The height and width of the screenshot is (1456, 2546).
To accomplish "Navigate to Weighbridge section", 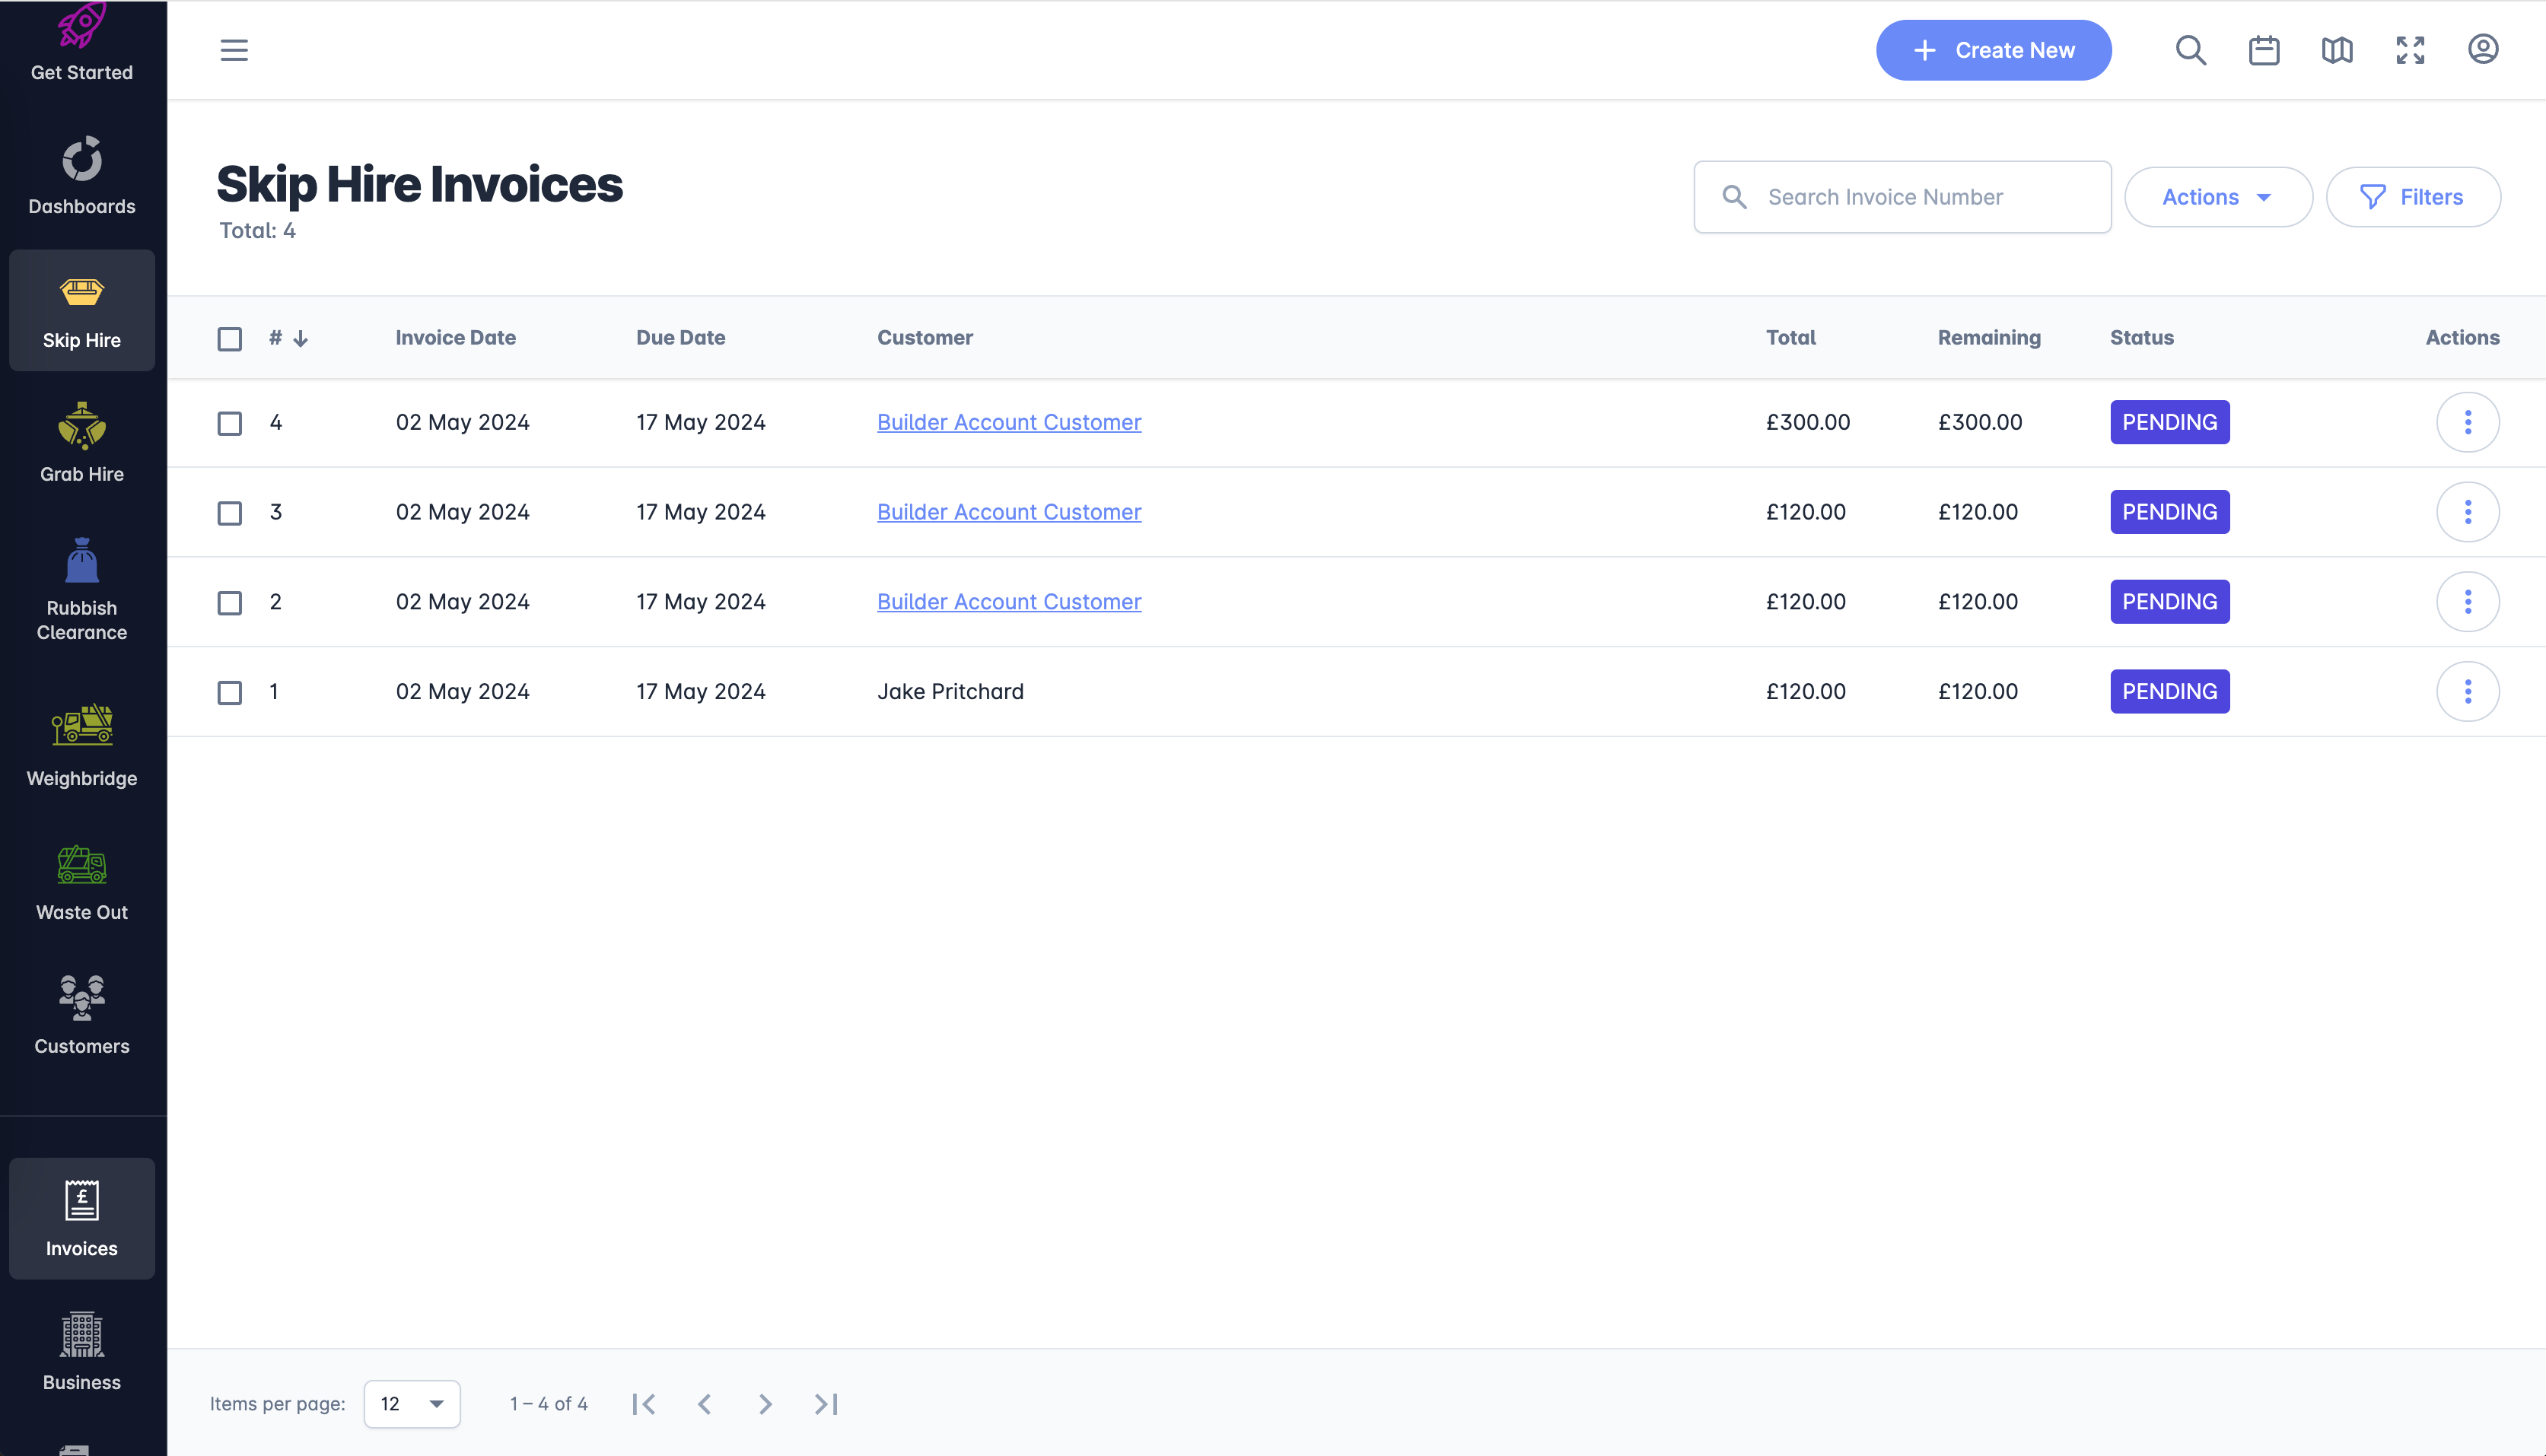I will click(x=82, y=746).
